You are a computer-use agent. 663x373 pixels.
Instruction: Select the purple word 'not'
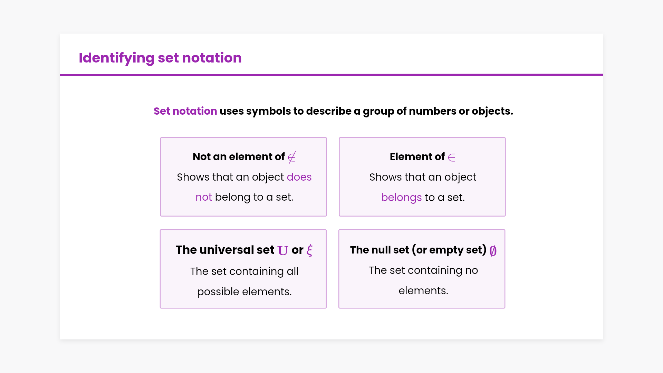click(203, 197)
